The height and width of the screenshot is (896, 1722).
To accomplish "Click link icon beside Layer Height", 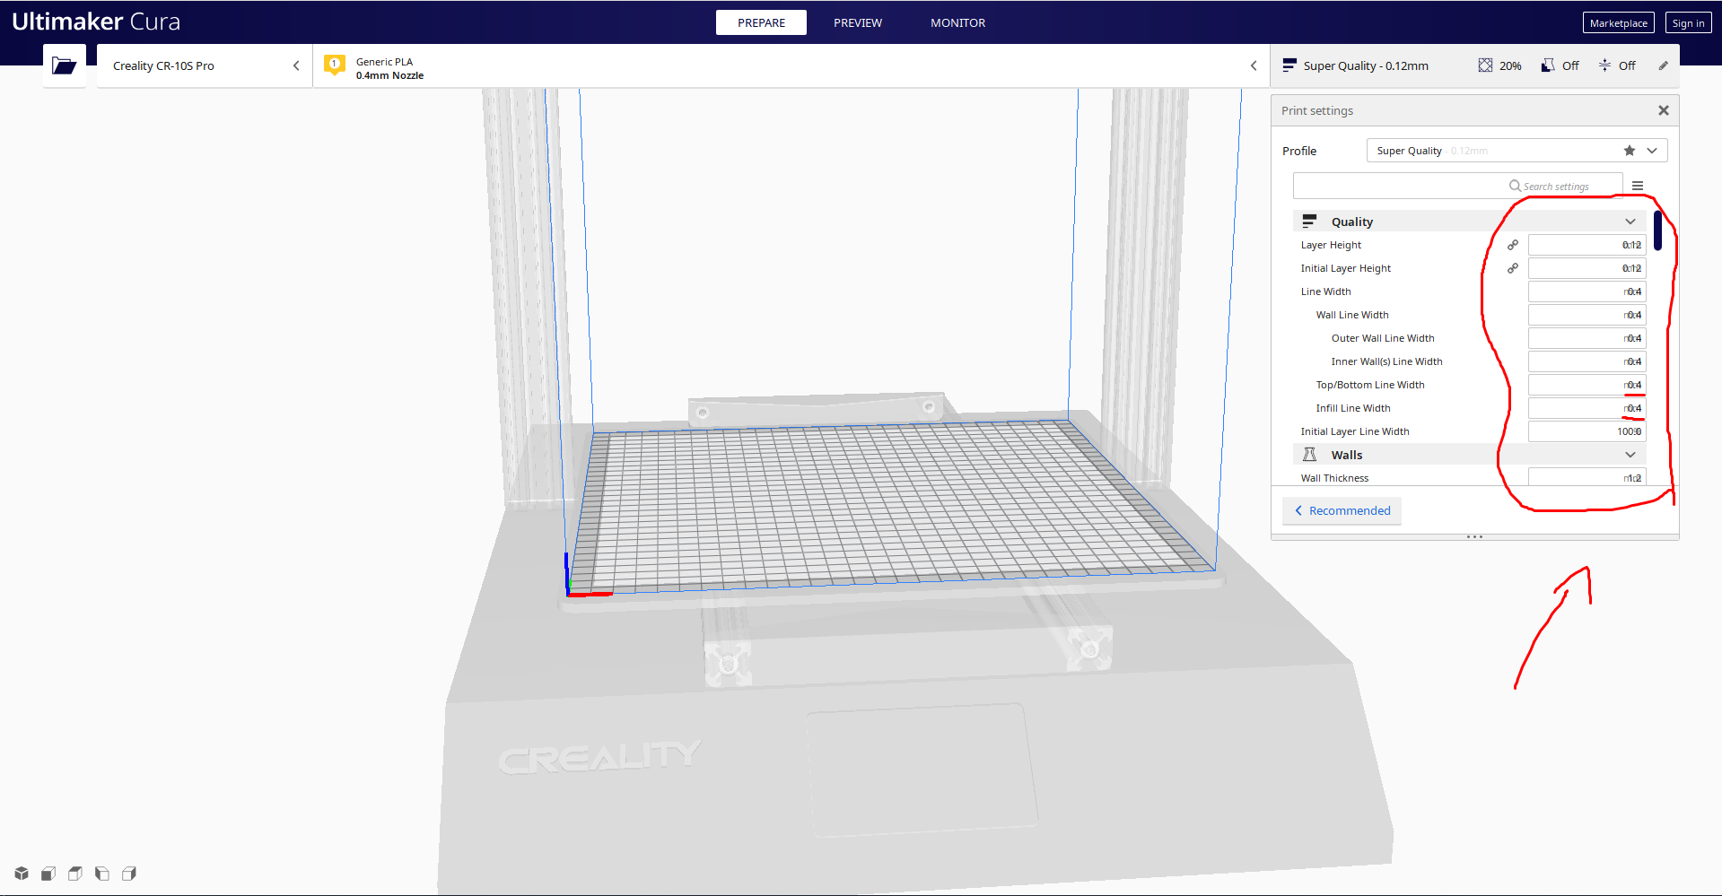I will click(x=1513, y=245).
